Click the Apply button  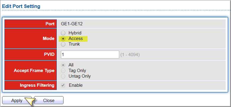17,101
